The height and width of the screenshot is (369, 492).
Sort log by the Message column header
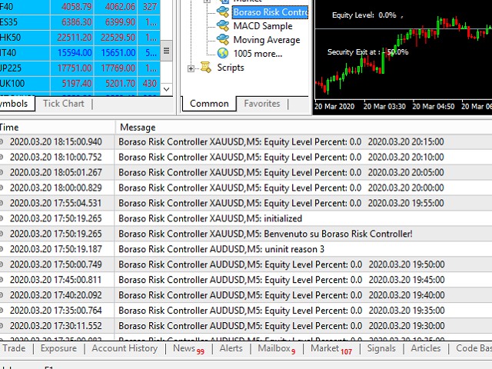[138, 127]
